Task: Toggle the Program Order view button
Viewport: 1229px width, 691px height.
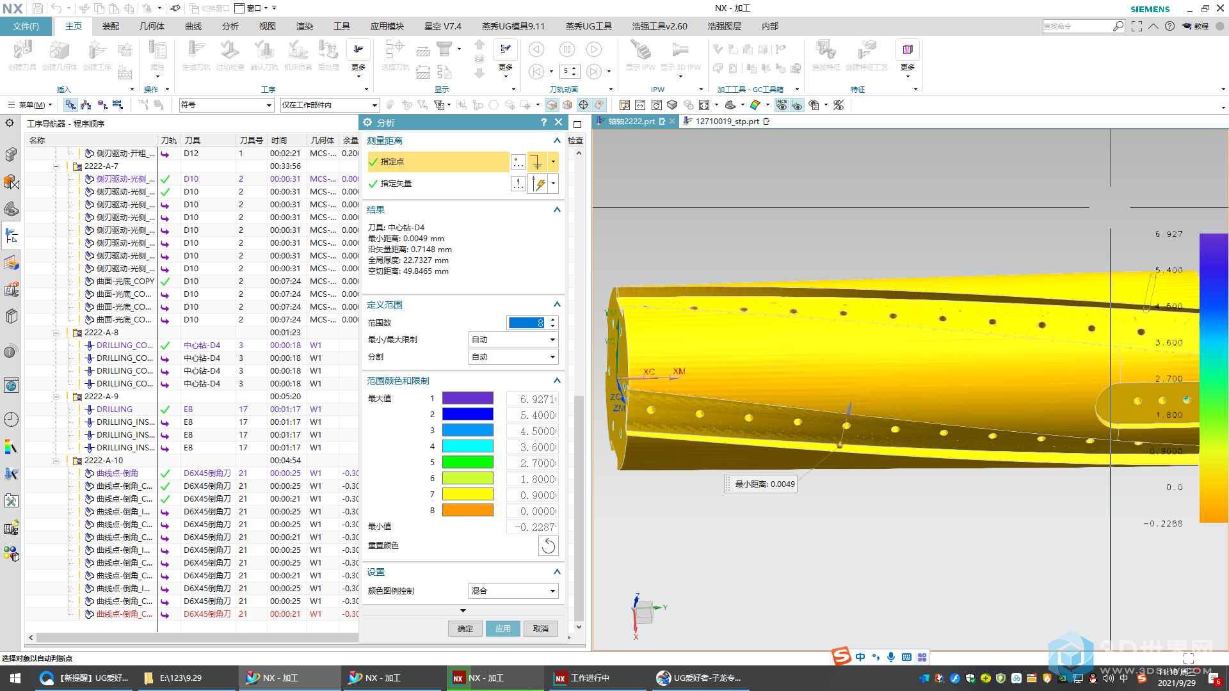Action: [70, 105]
